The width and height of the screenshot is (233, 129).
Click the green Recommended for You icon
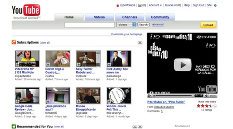click(x=14, y=126)
